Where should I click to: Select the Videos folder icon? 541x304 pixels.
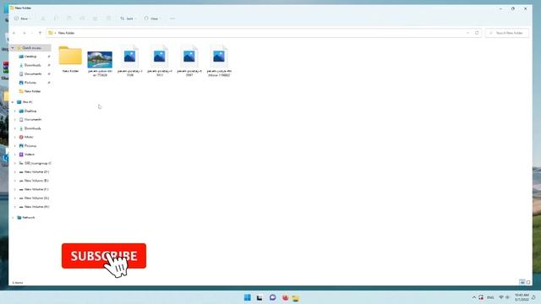(x=21, y=155)
